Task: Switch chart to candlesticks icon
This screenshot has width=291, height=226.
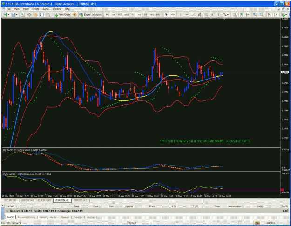Action: point(241,14)
